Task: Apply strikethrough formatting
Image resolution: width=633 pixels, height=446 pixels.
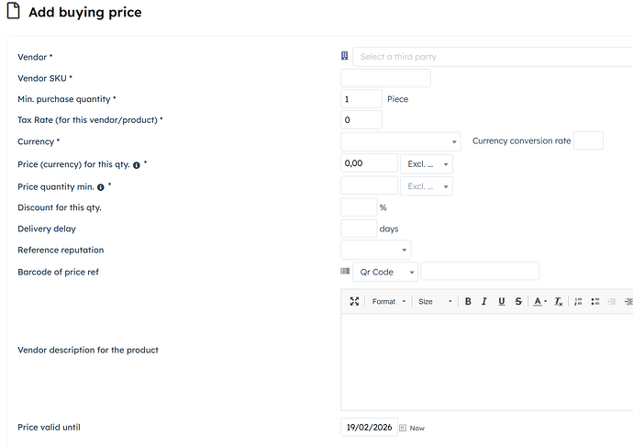Action: pos(518,301)
